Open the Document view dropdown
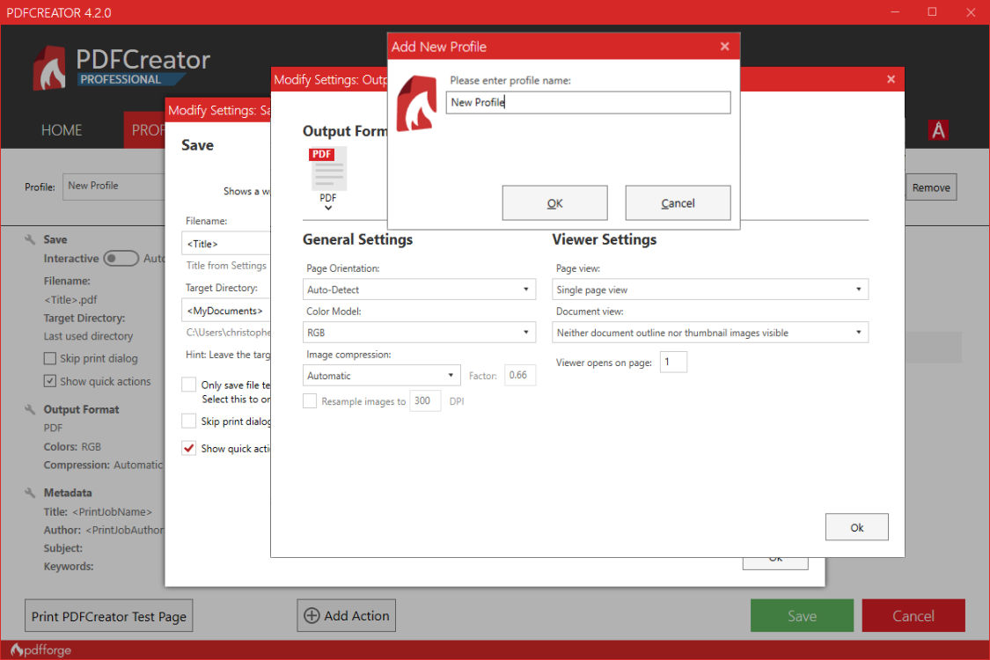990x660 pixels. click(711, 333)
